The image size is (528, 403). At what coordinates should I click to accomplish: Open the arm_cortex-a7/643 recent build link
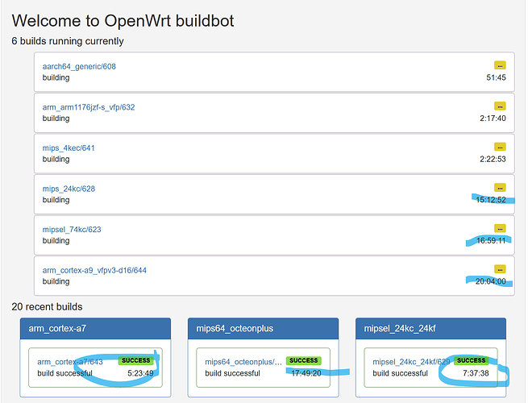tap(70, 362)
